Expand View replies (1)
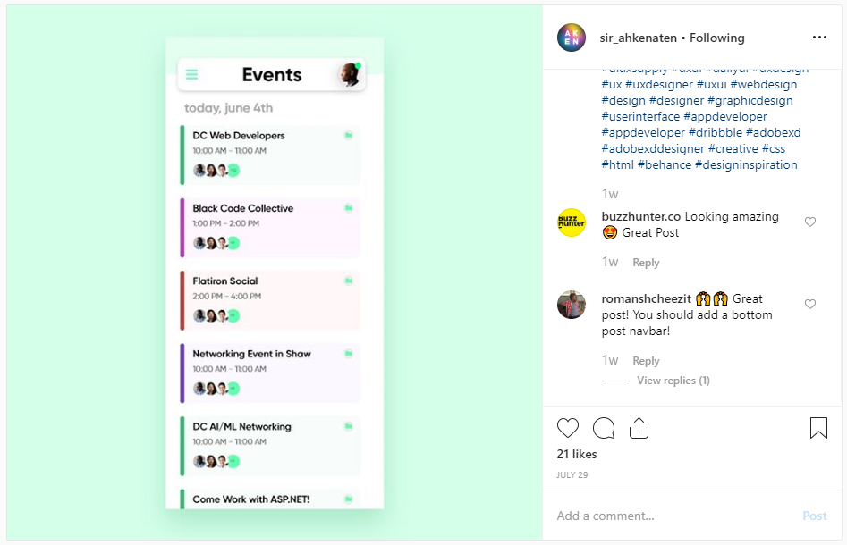 coord(673,381)
